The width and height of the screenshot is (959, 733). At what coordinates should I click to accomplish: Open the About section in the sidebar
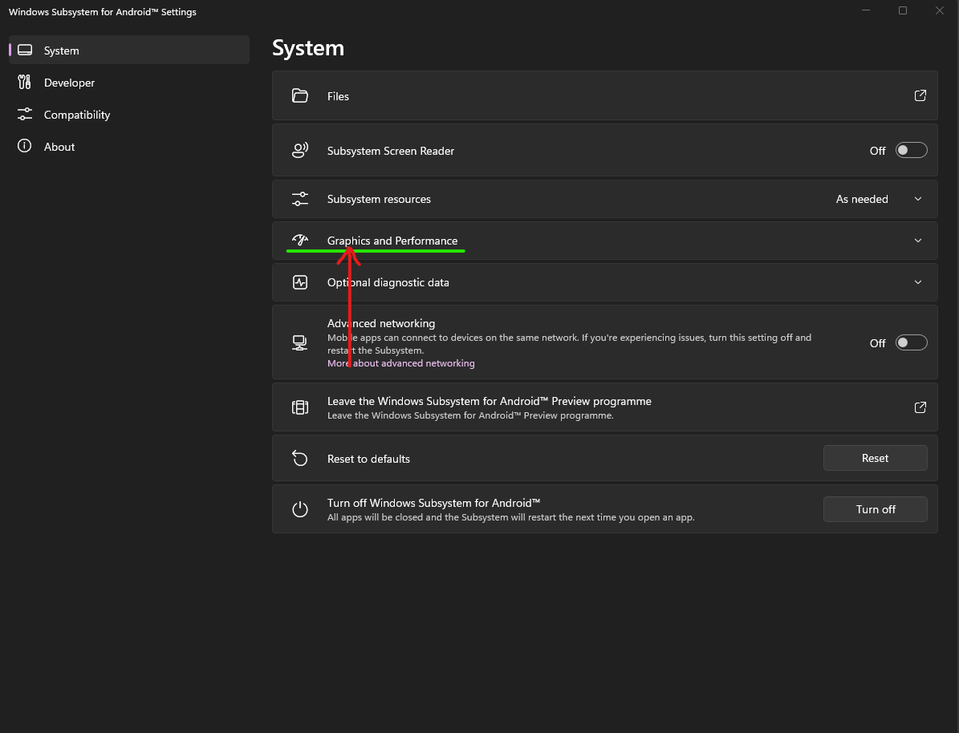click(129, 147)
